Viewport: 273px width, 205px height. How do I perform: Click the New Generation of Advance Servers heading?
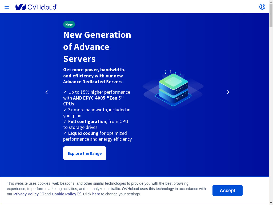coord(97,47)
